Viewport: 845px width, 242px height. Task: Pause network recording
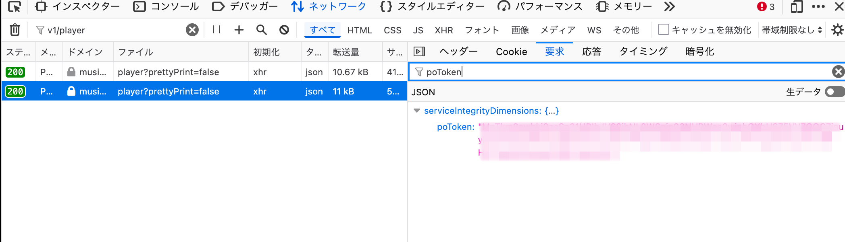coord(216,29)
